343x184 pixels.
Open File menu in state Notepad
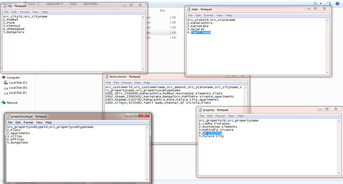click(x=190, y=15)
